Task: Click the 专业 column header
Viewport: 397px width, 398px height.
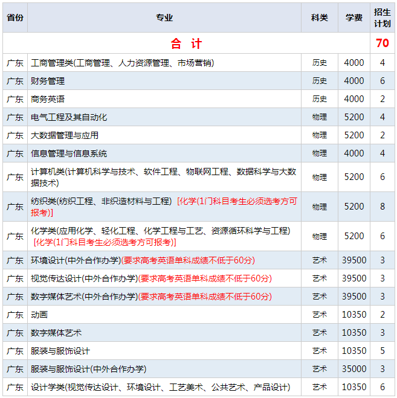Action: (164, 18)
